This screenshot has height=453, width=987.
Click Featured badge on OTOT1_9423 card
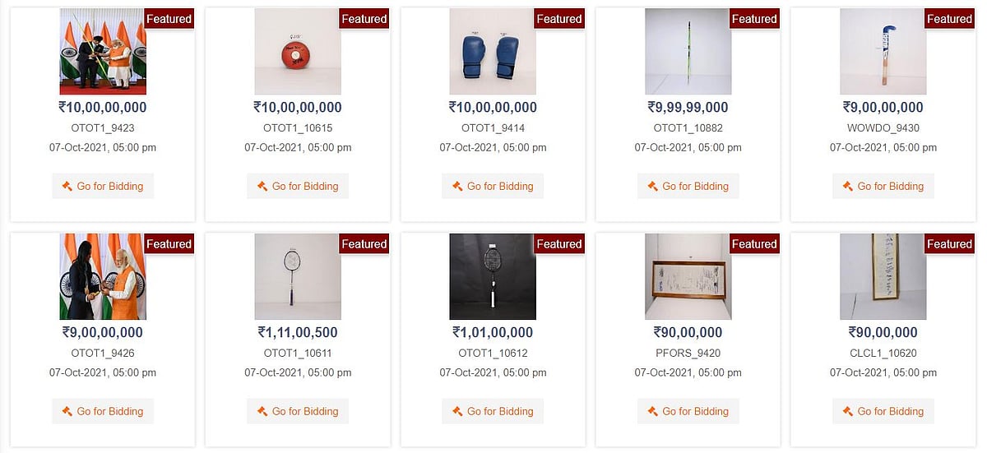click(169, 19)
